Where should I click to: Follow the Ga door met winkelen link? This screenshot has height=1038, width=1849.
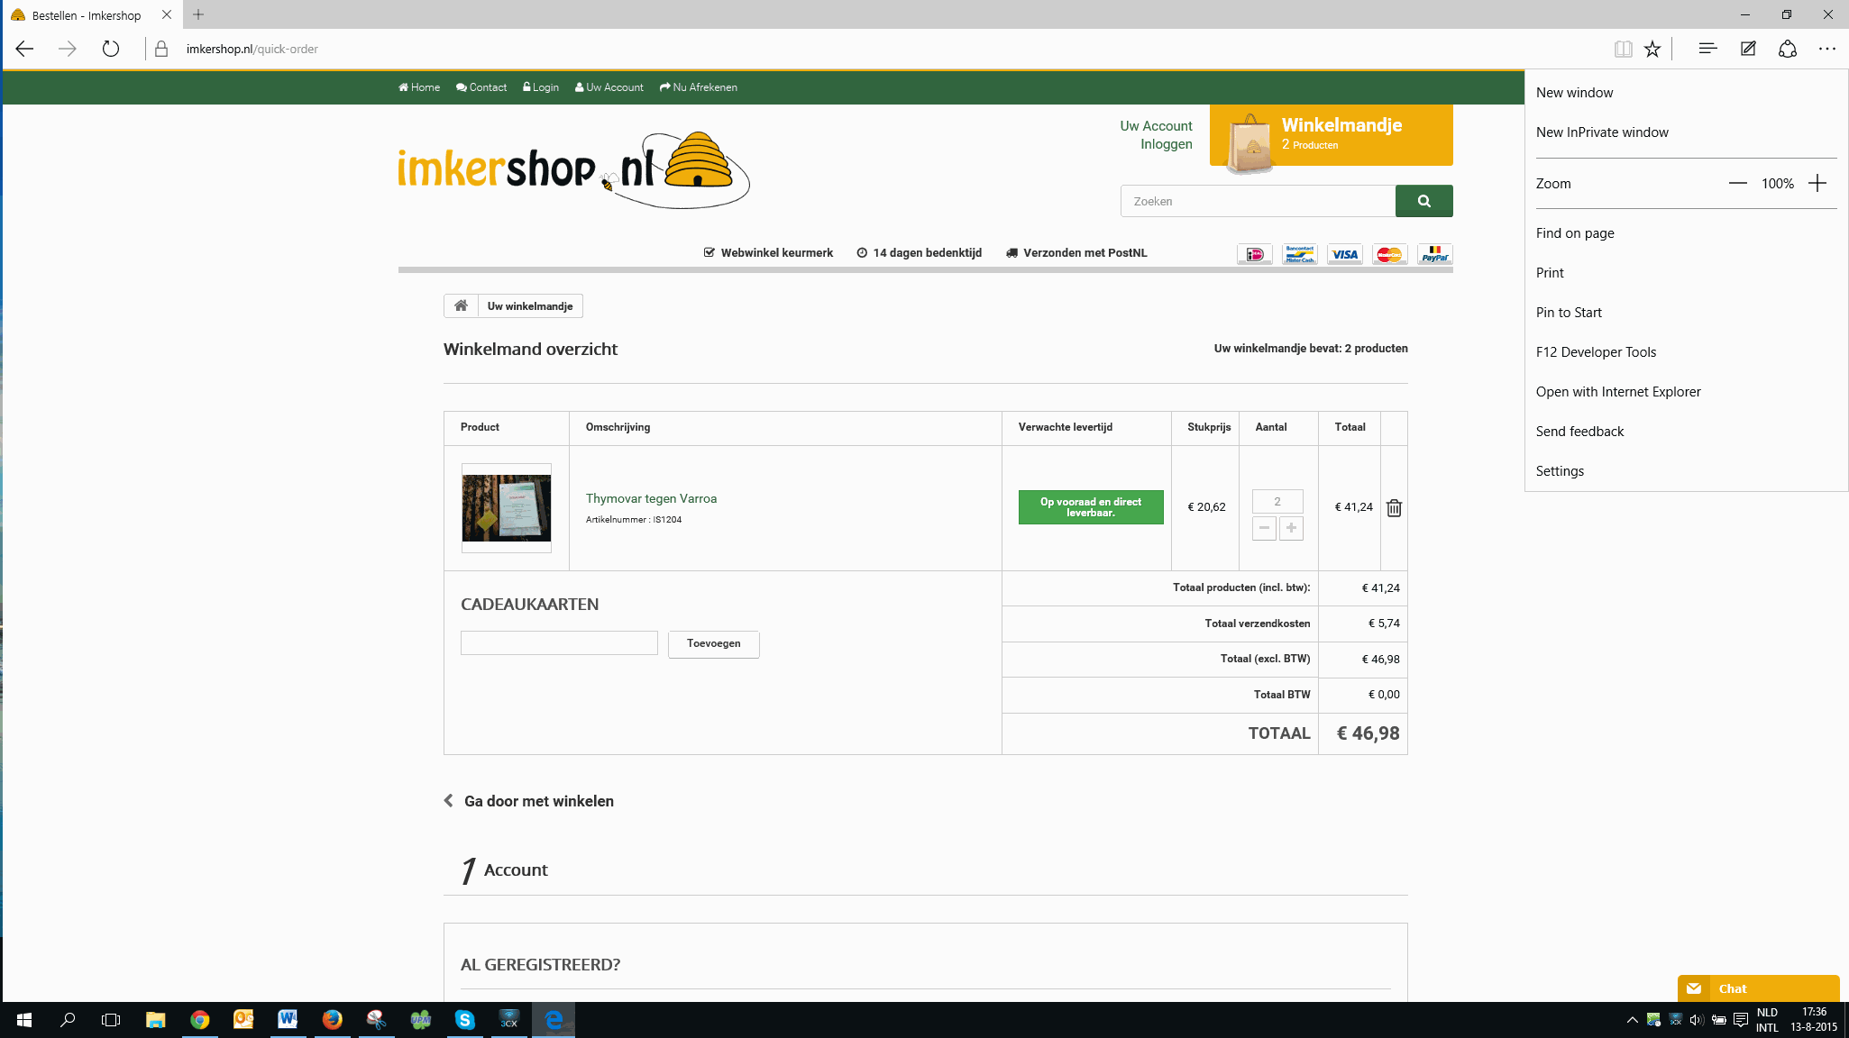tap(537, 801)
